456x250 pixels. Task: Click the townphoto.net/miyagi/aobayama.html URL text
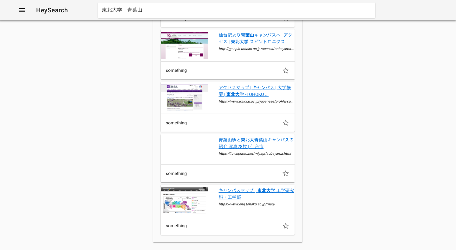(x=255, y=153)
